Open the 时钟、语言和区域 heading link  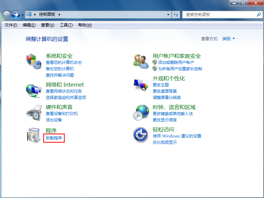[x=174, y=107]
